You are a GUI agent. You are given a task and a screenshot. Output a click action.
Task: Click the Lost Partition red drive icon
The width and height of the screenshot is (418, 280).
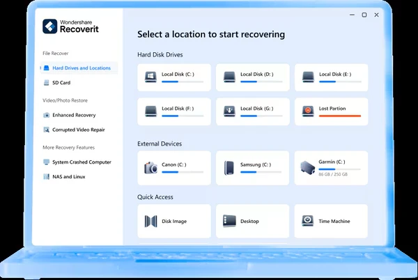pos(308,111)
